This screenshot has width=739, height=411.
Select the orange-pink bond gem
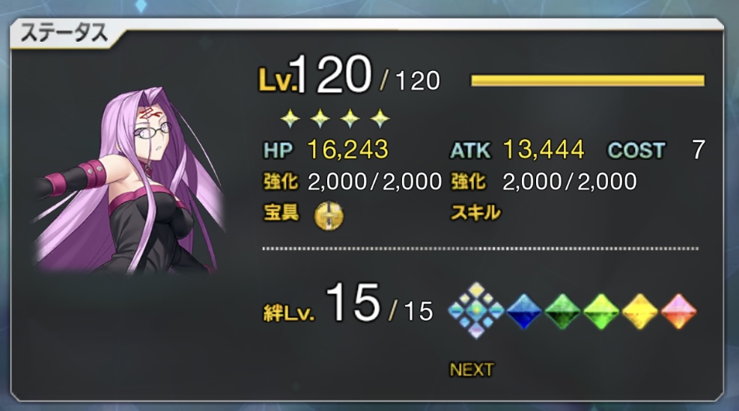[x=678, y=312]
